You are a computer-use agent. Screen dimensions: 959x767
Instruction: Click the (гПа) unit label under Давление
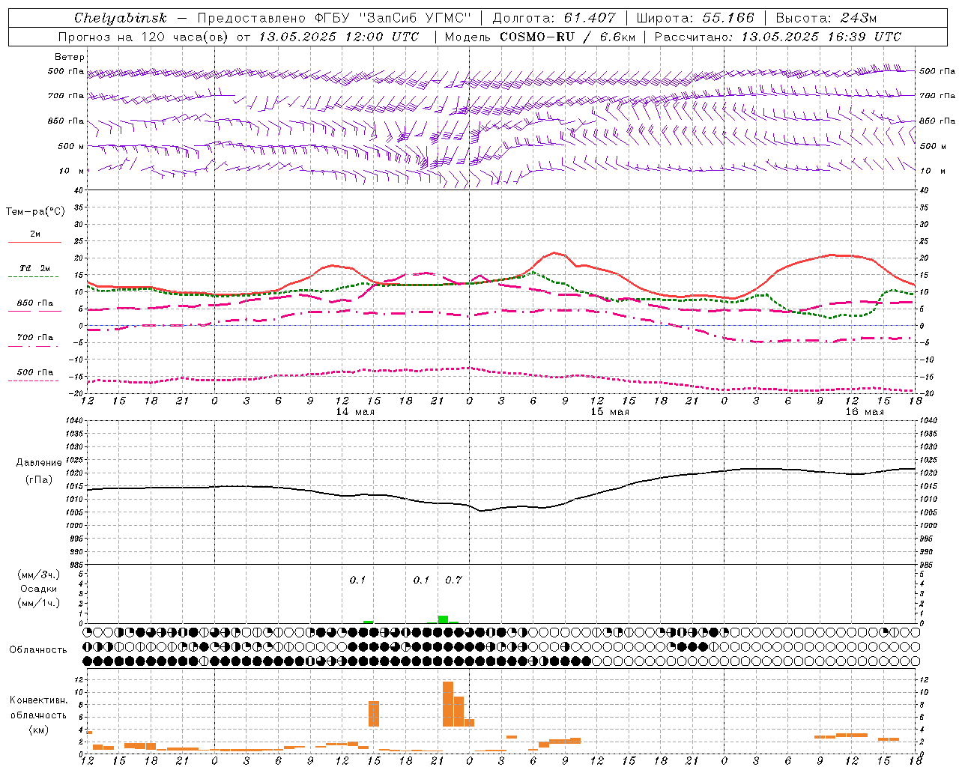click(39, 479)
